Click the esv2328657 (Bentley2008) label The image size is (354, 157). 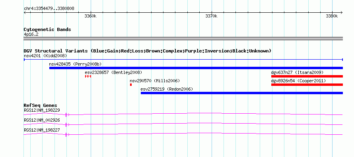[113, 72]
